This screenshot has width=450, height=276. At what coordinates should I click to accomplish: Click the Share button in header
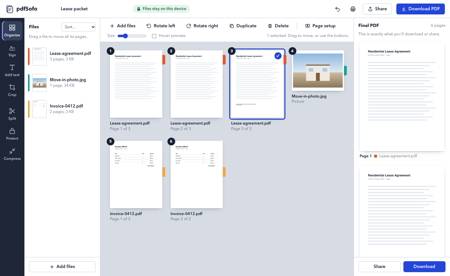click(377, 9)
